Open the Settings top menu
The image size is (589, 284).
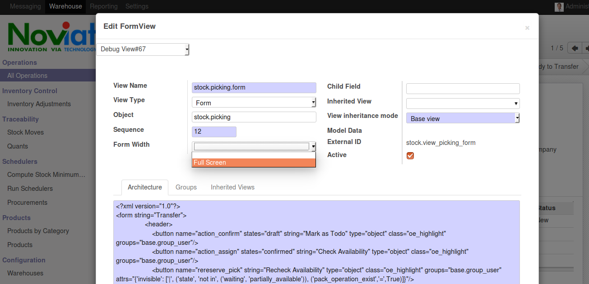click(x=137, y=6)
